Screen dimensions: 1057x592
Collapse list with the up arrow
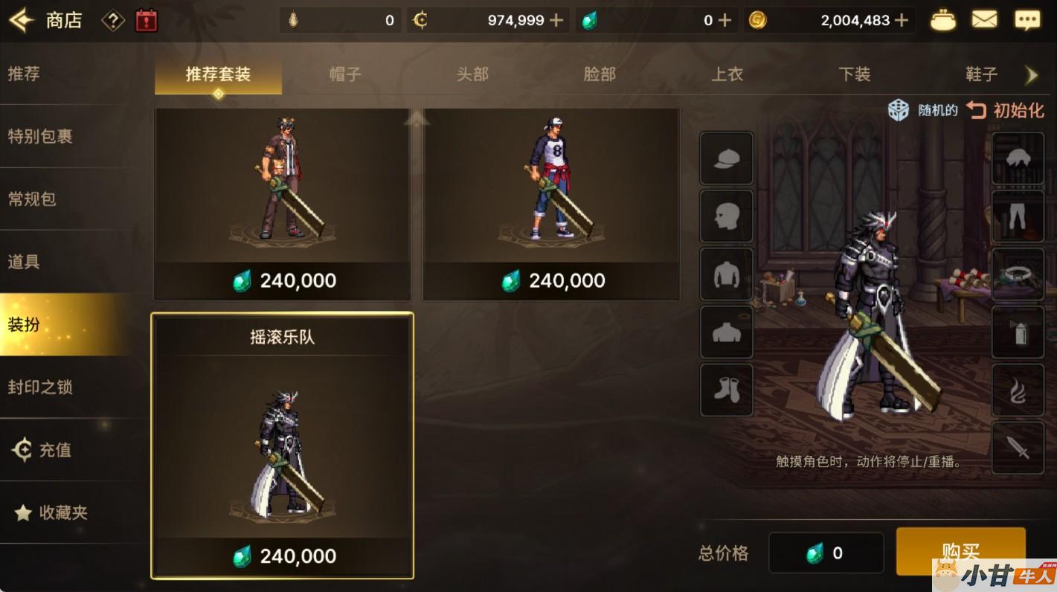coord(417,118)
